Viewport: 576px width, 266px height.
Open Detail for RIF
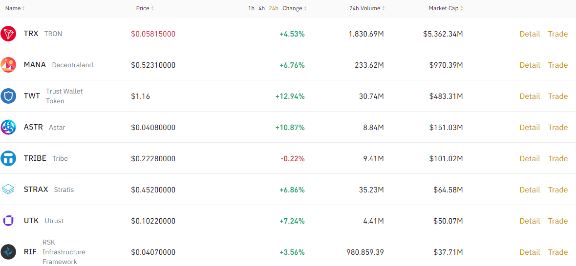tap(530, 252)
